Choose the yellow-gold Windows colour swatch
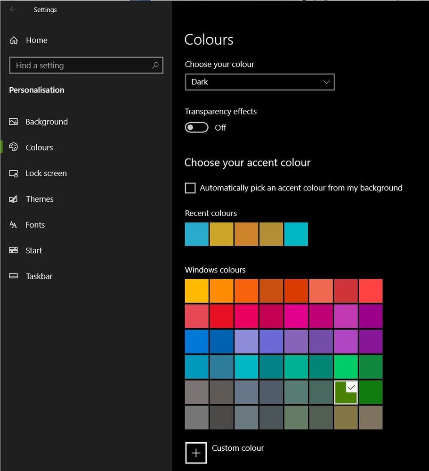The height and width of the screenshot is (471, 429). pos(197,291)
